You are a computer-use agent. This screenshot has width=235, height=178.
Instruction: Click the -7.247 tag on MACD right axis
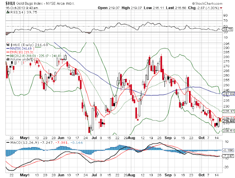[x=228, y=156]
